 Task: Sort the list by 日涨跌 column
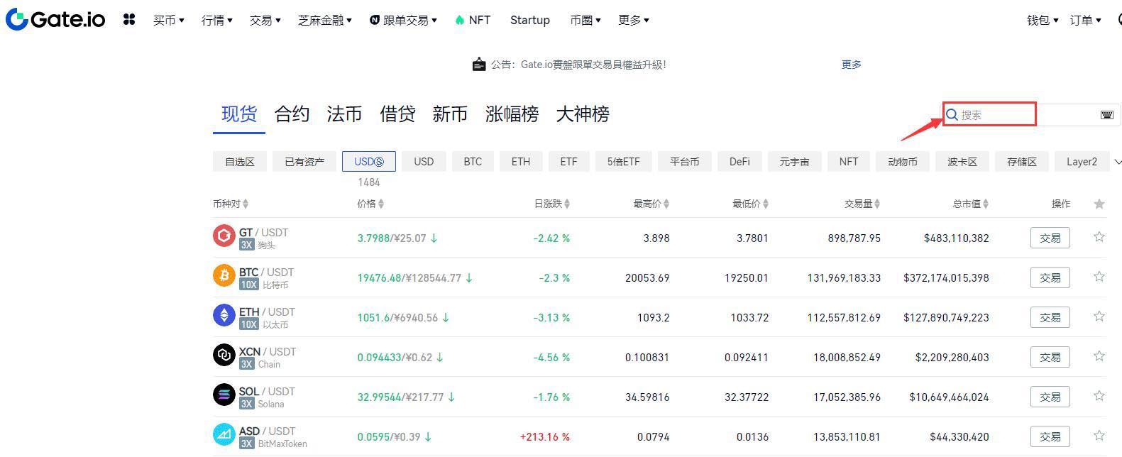551,204
